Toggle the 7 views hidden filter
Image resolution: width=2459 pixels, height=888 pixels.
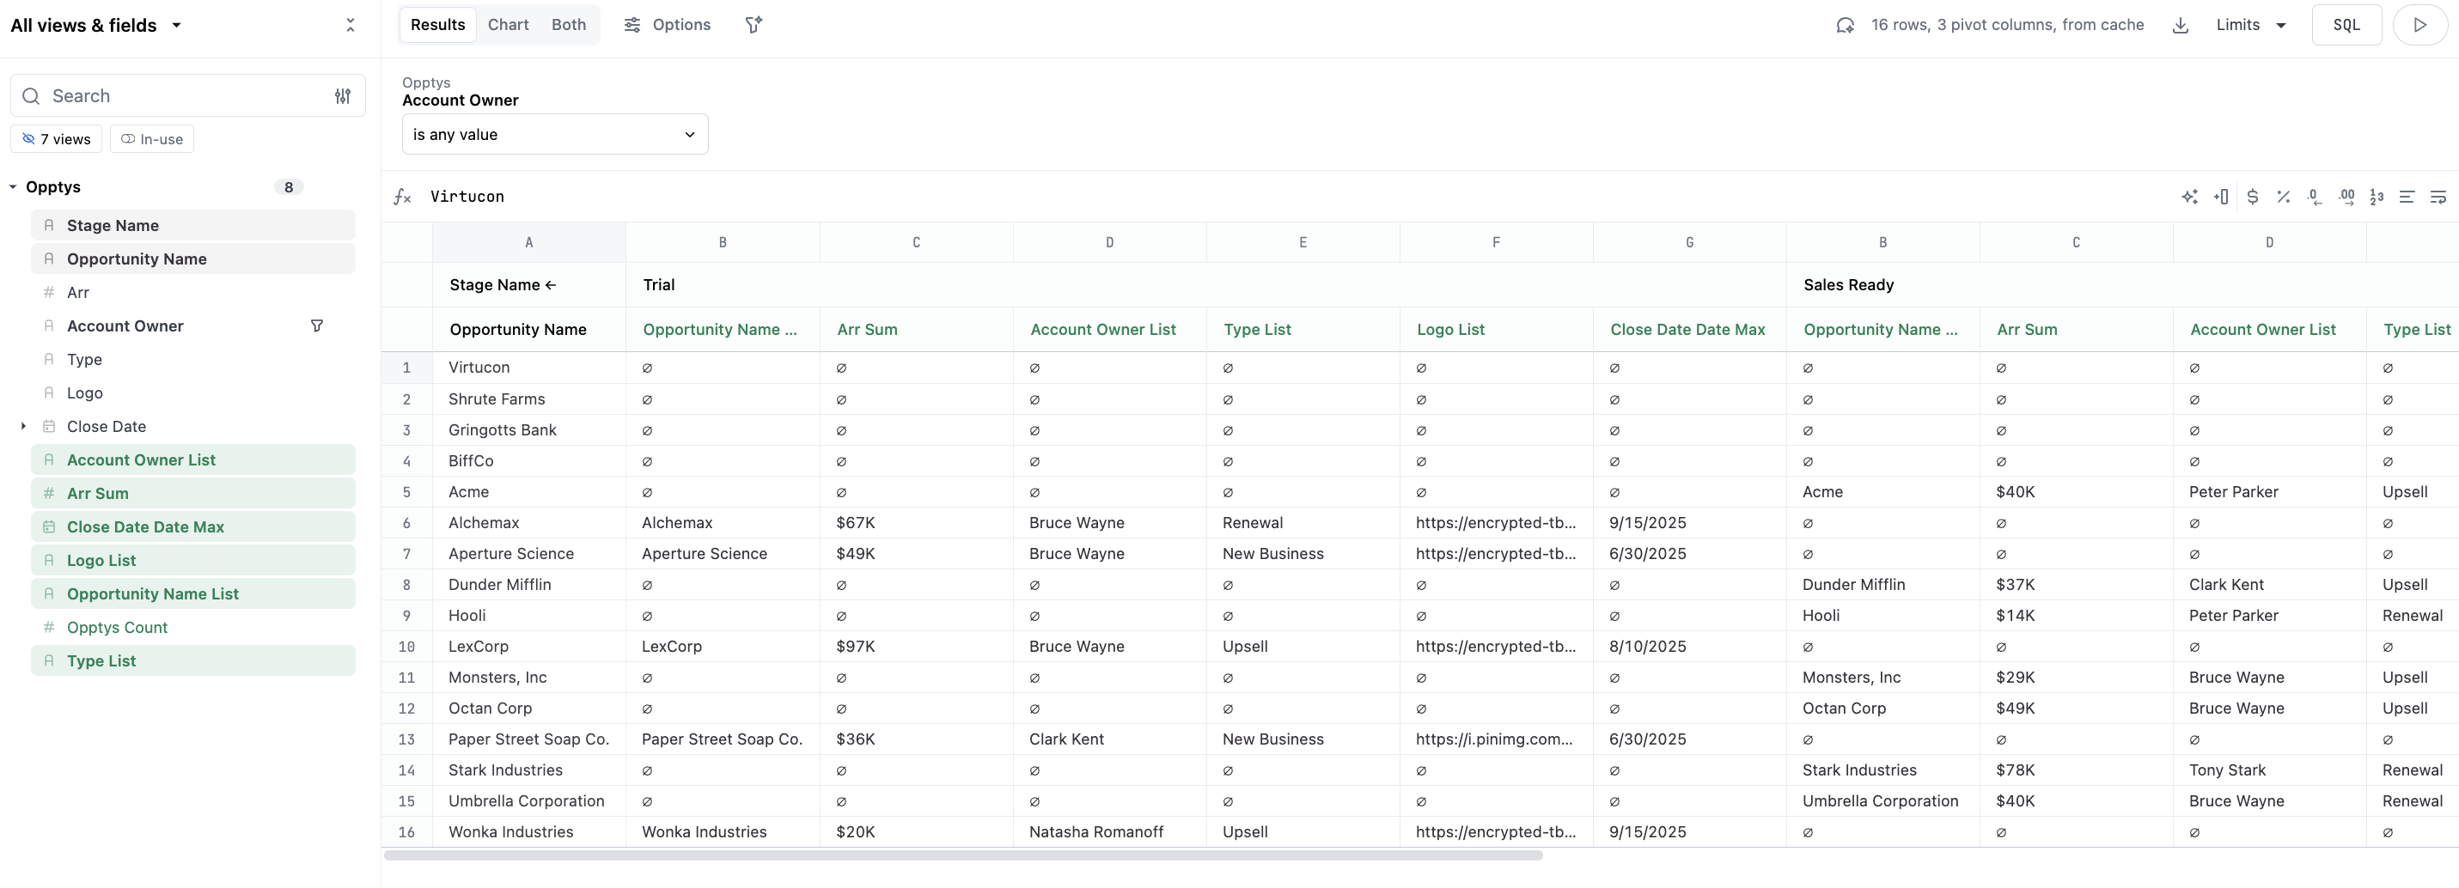pos(57,139)
